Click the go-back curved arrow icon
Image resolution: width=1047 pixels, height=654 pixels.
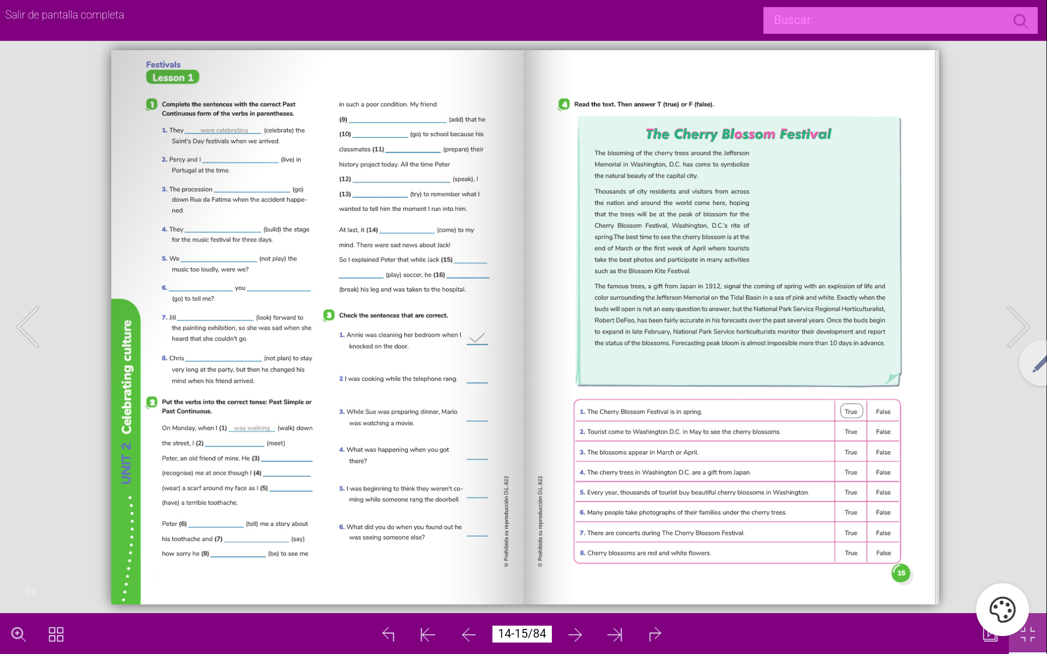tap(388, 634)
